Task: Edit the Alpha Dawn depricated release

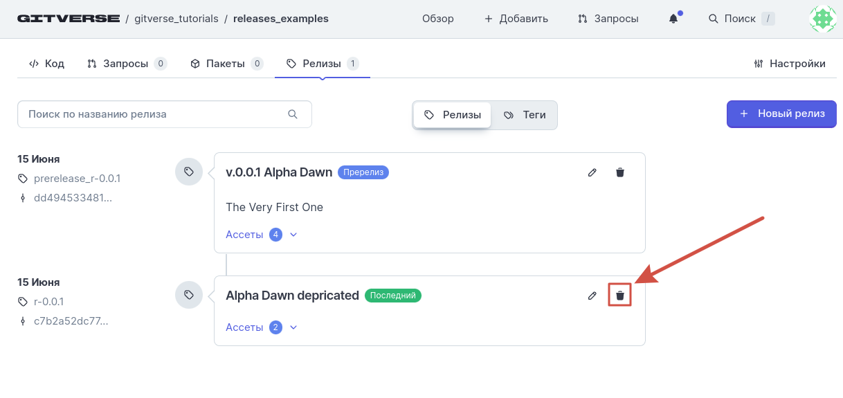Action: [592, 296]
